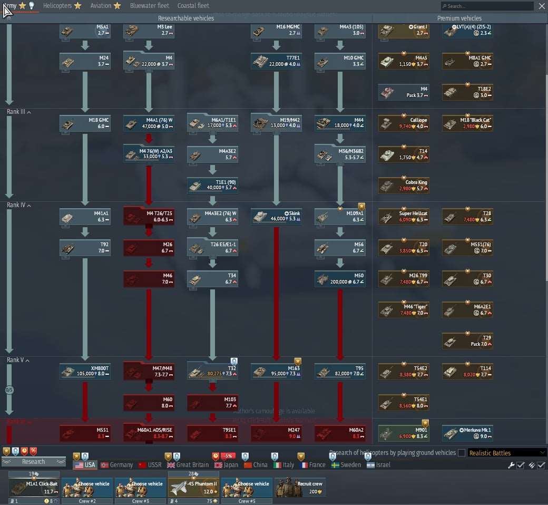Click the vehicle Search field
Viewport: 548px width, 505px height.
487,6
